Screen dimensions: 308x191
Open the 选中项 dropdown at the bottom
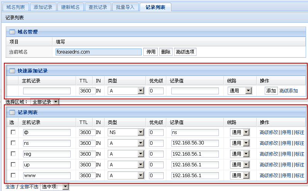tap(54, 187)
